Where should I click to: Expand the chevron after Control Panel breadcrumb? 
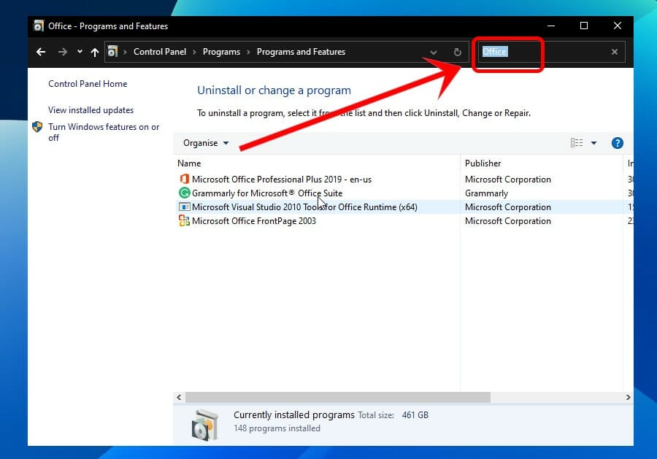194,52
